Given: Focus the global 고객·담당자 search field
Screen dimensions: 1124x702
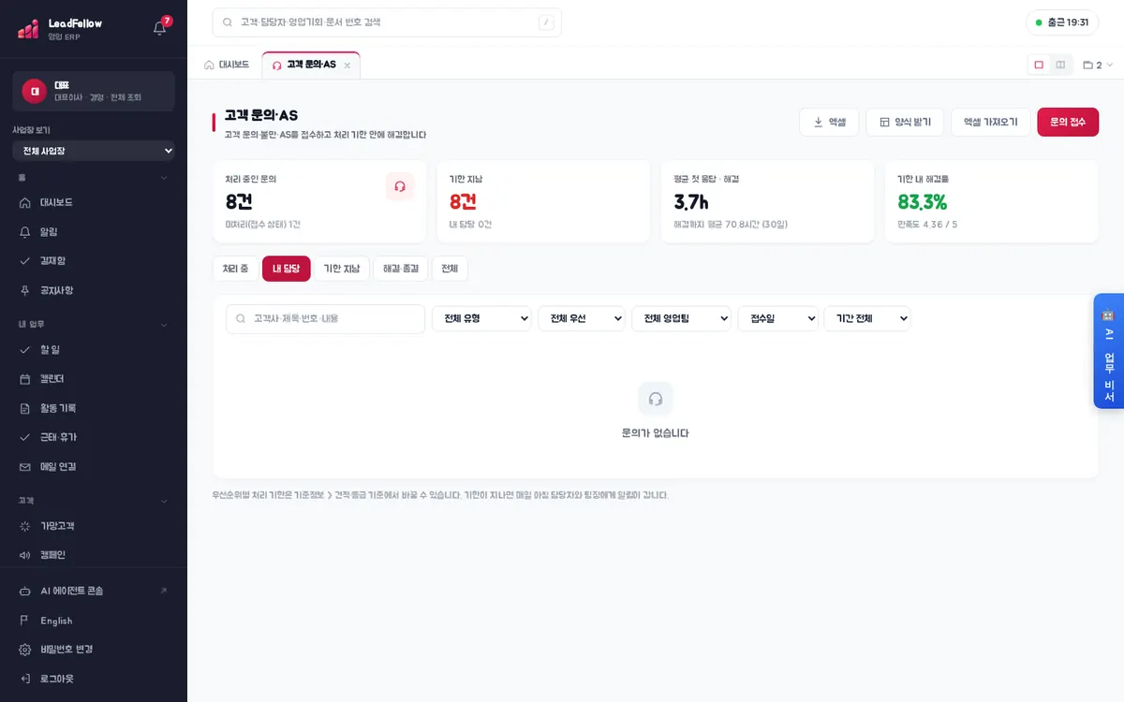Looking at the screenshot, I should coord(387,22).
